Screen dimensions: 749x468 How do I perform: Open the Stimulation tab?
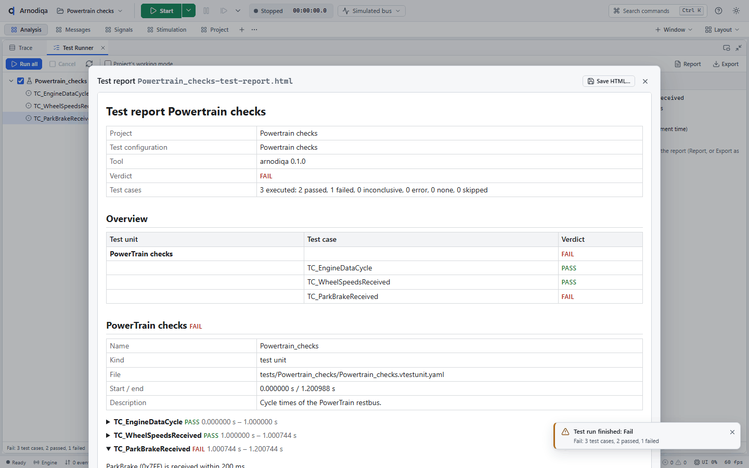(167, 30)
